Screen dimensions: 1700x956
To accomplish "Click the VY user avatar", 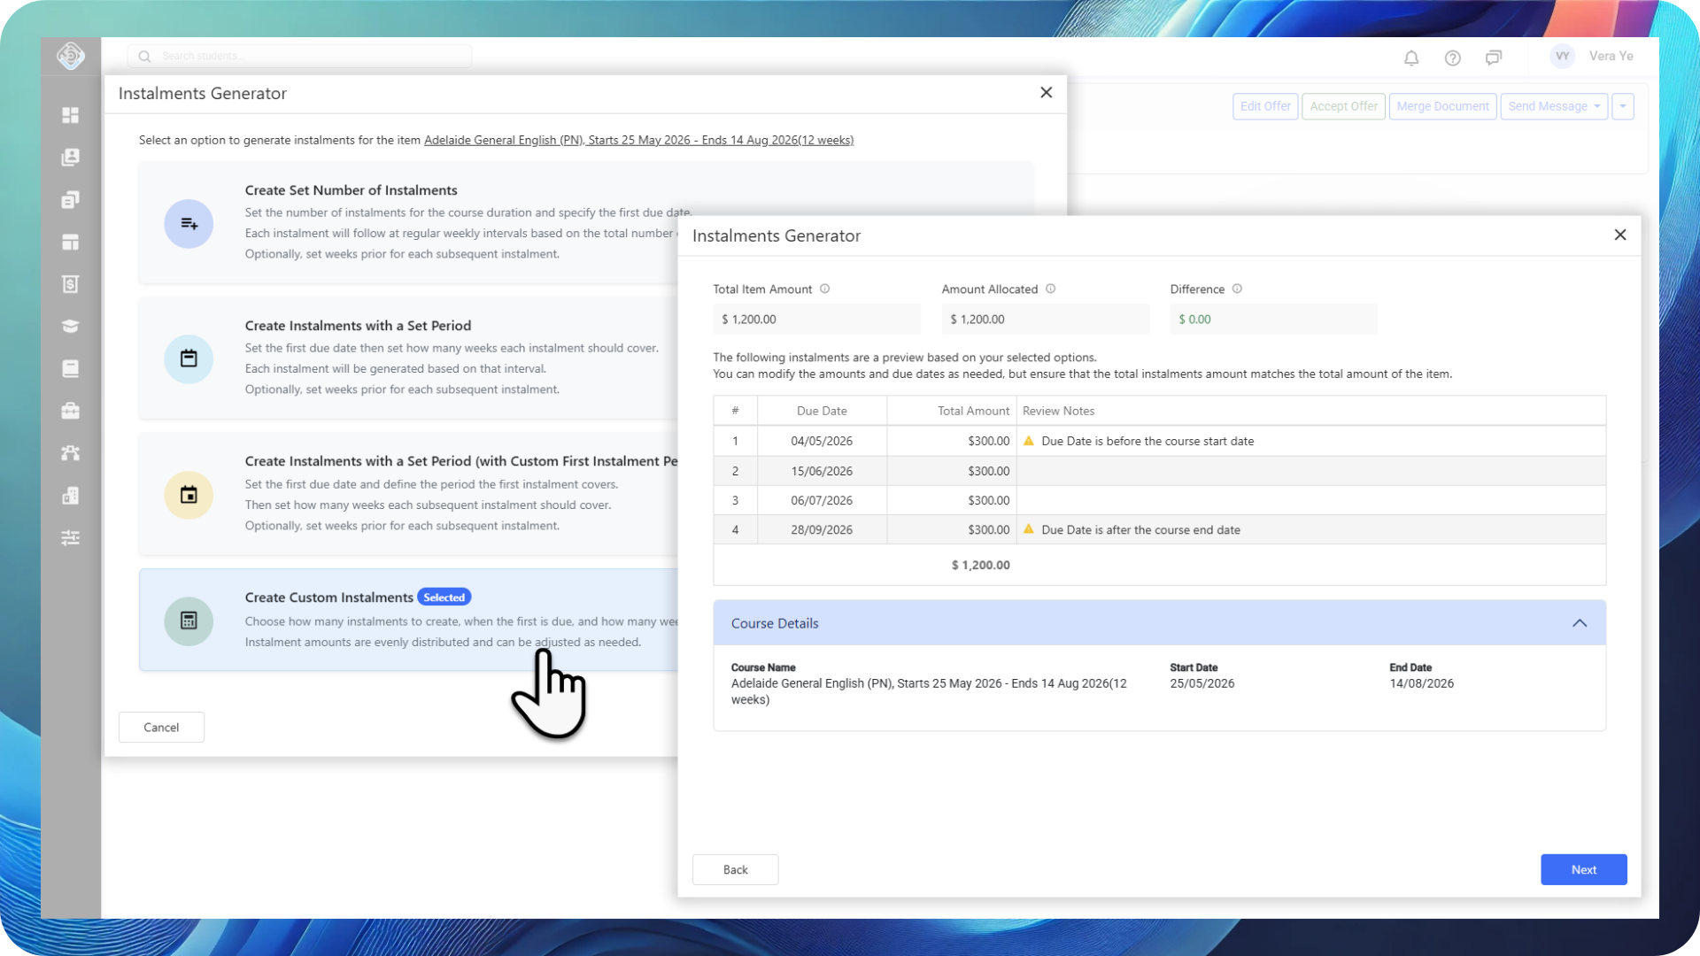I will click(x=1563, y=56).
